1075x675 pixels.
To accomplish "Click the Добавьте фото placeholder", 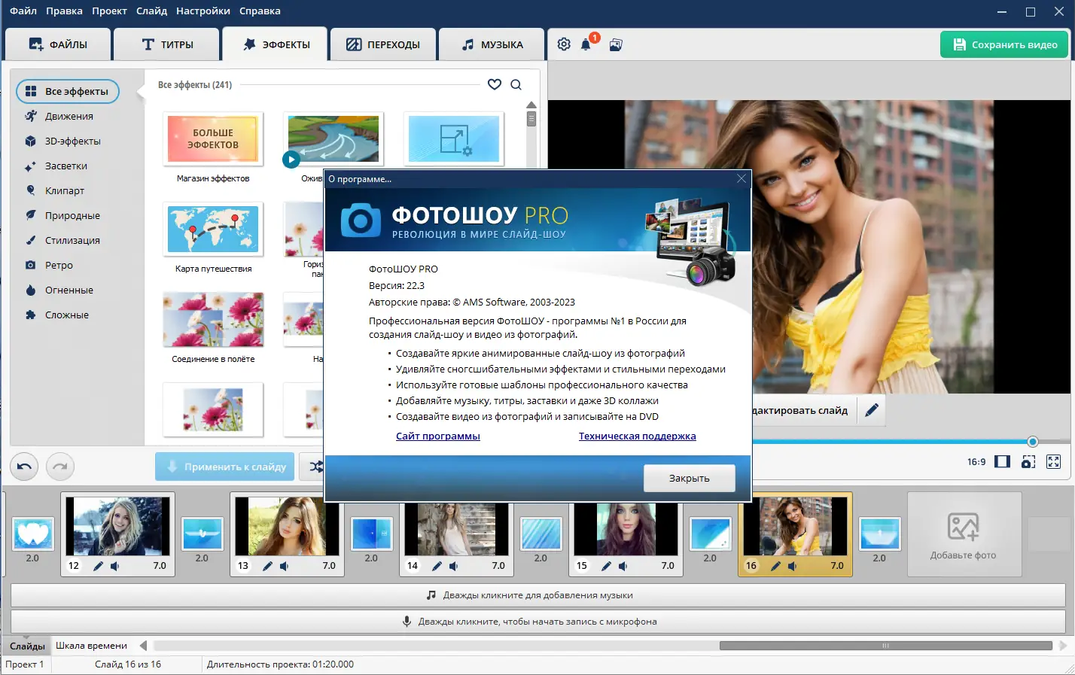I will [964, 535].
